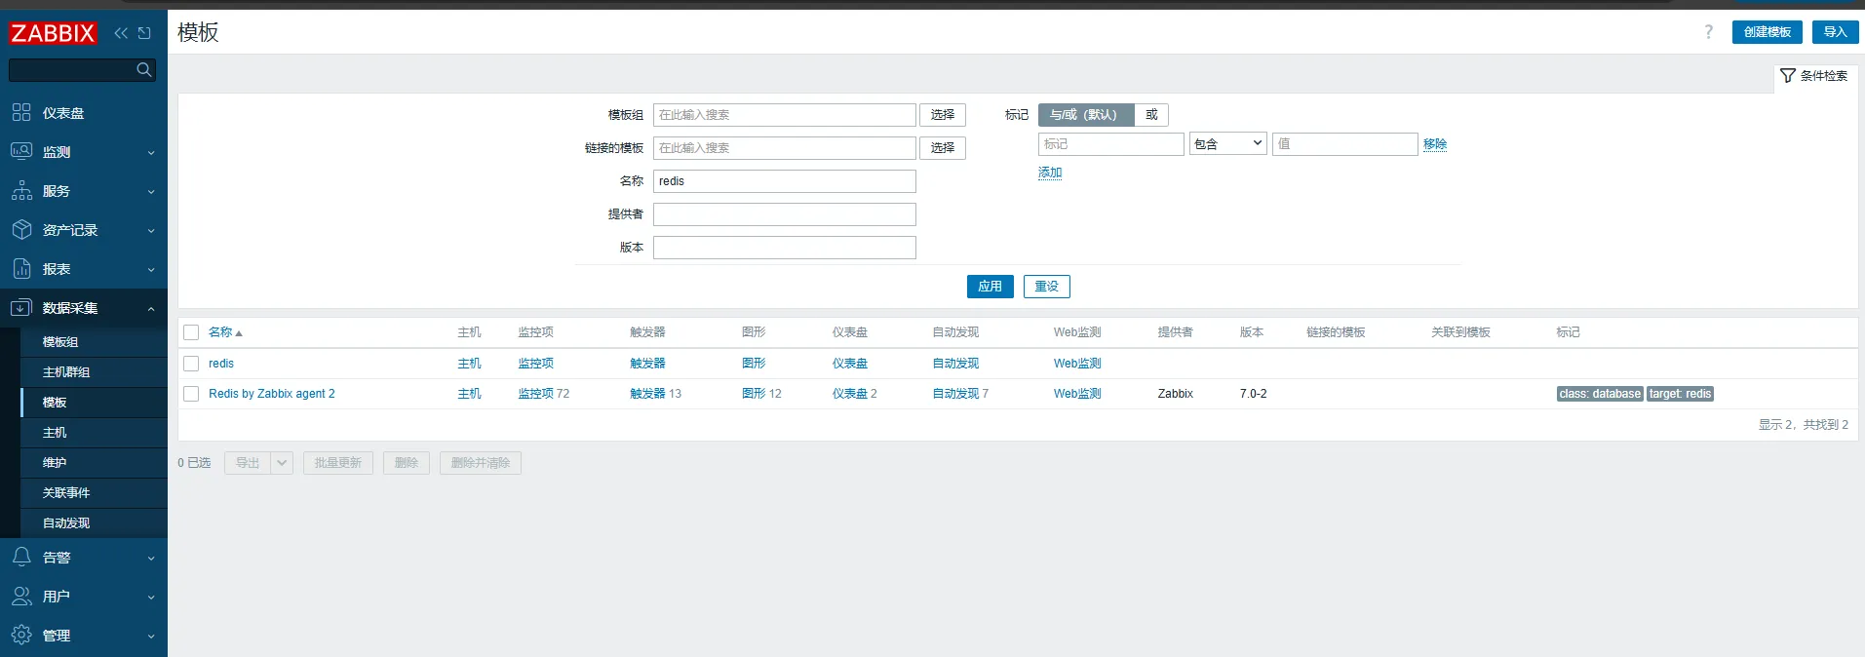Collapse sidebar with double chevron icon

[x=121, y=33]
